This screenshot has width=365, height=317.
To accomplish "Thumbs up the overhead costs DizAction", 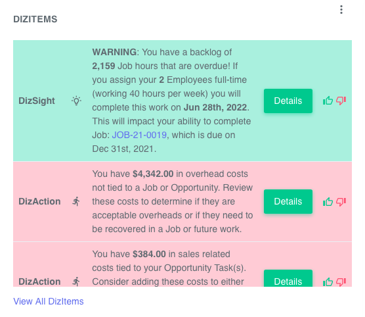I will click(328, 201).
